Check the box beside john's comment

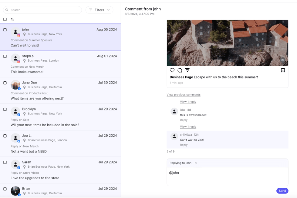point(5,30)
